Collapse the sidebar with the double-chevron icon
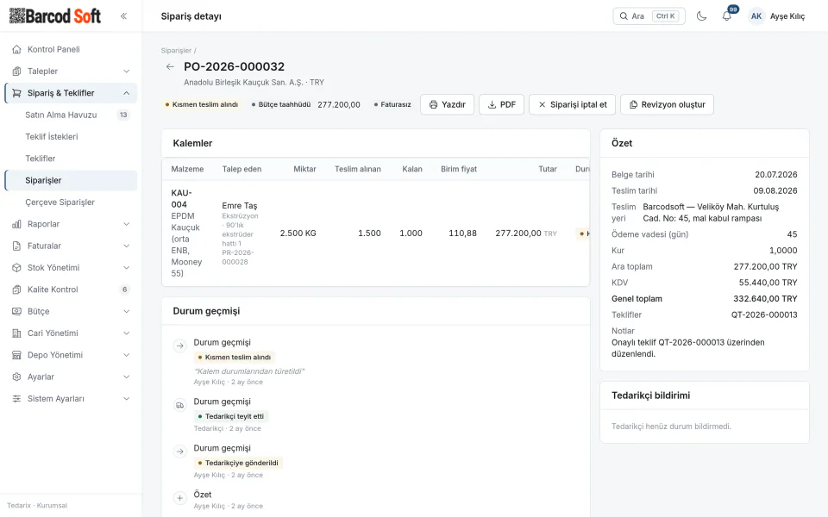The width and height of the screenshot is (828, 517). pos(123,16)
